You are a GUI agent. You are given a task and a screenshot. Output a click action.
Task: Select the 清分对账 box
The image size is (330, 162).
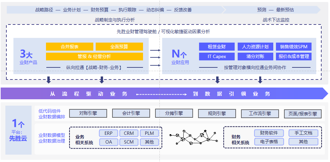point(255,56)
